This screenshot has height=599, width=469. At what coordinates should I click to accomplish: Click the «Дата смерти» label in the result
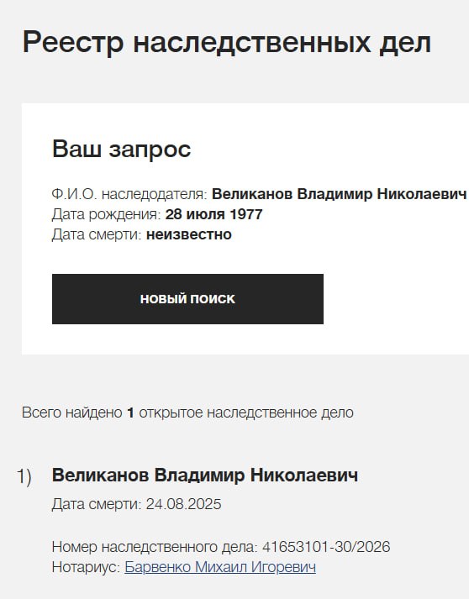click(97, 504)
